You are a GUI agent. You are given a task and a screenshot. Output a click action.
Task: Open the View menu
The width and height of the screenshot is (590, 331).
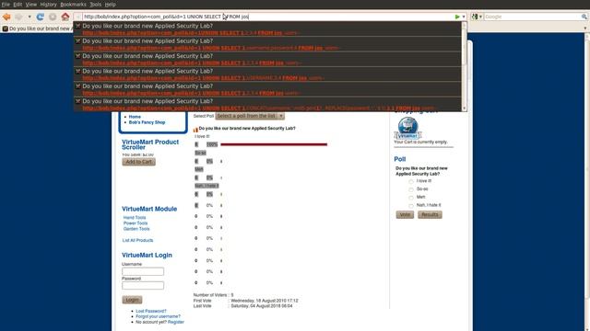tap(31, 5)
